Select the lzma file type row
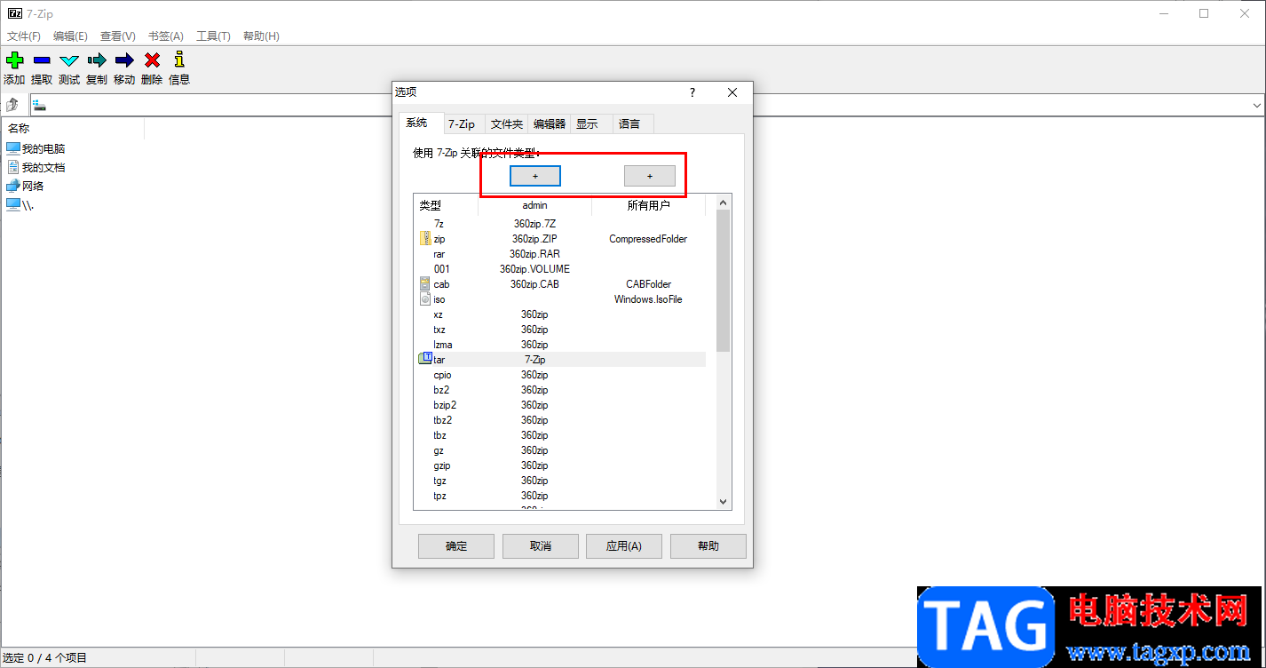The image size is (1266, 668). (561, 345)
